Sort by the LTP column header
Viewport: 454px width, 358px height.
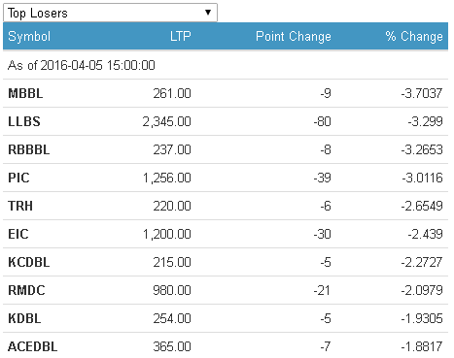click(181, 36)
